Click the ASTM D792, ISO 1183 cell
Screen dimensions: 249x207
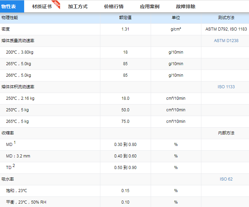click(226, 29)
